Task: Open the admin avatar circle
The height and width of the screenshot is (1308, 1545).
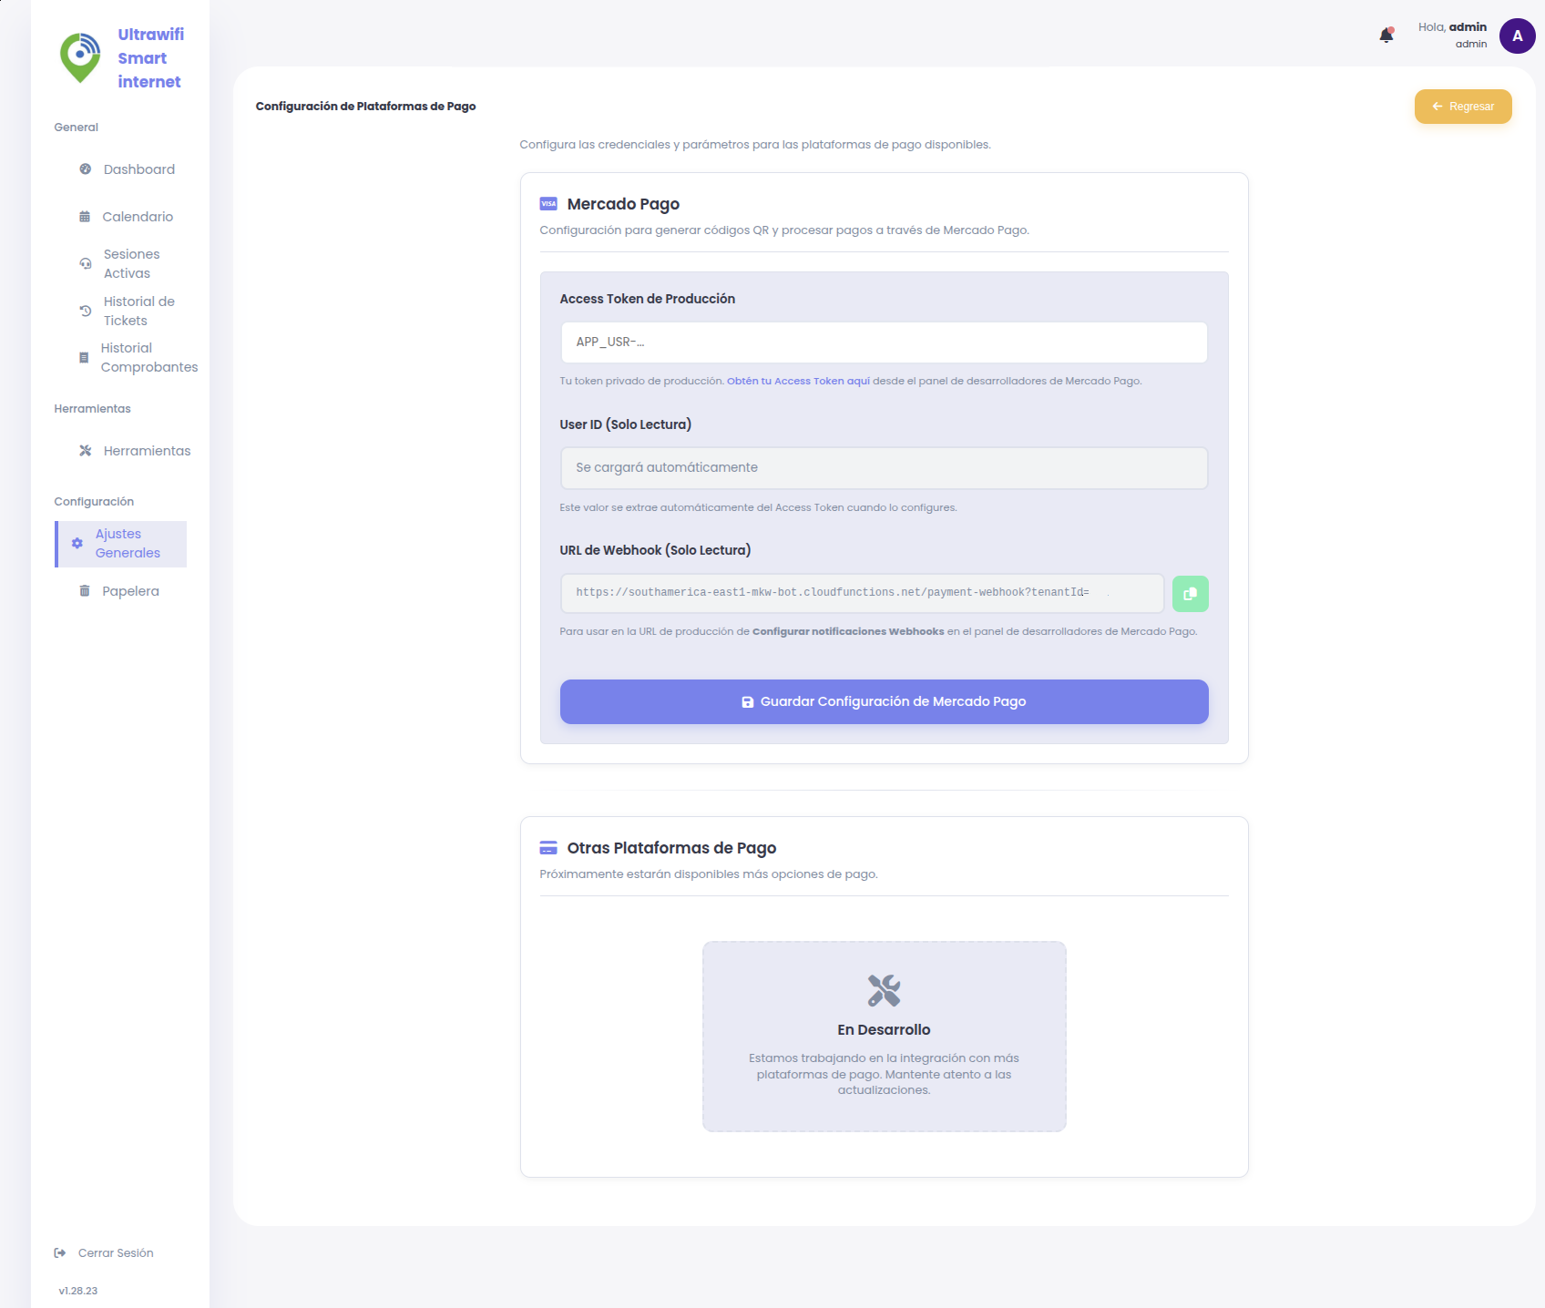Action: [x=1517, y=36]
